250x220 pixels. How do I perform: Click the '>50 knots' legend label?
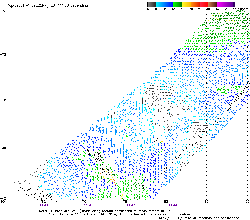240,9
